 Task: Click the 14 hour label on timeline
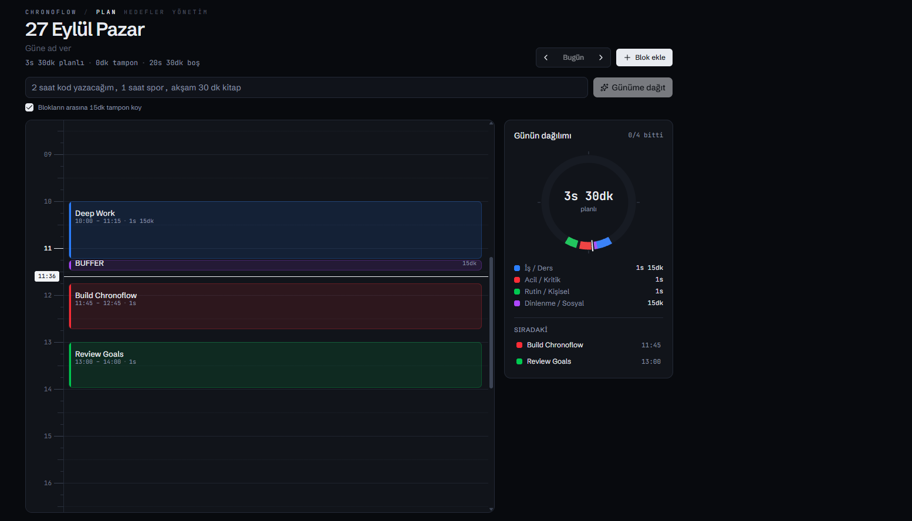[48, 389]
